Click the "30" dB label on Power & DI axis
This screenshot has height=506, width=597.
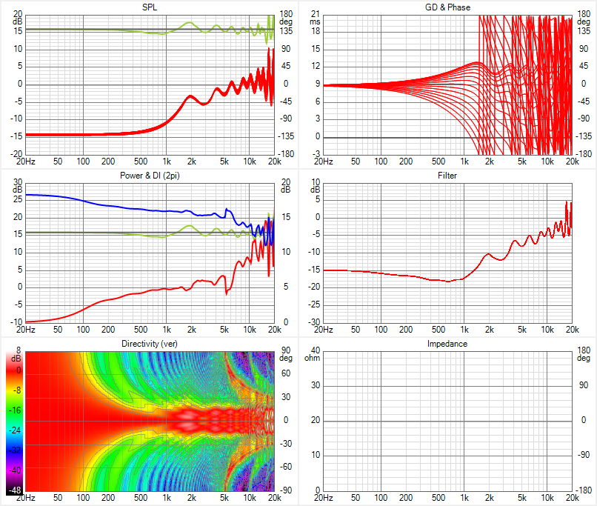tap(18, 182)
